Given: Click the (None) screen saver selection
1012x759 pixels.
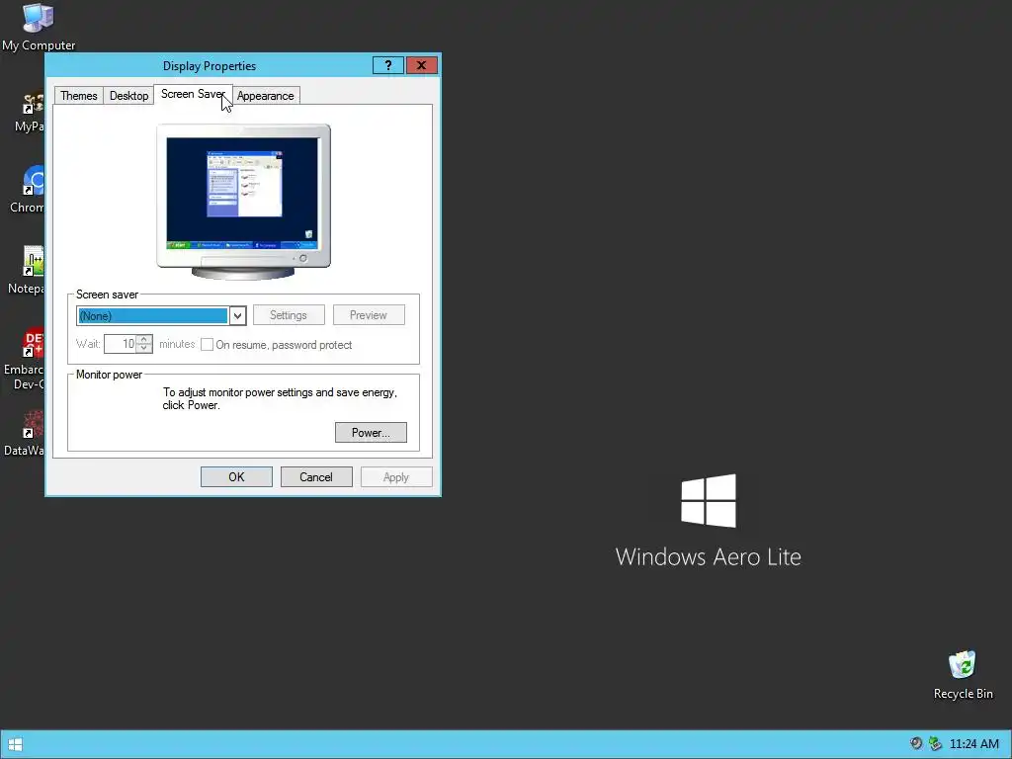Looking at the screenshot, I should (x=153, y=315).
